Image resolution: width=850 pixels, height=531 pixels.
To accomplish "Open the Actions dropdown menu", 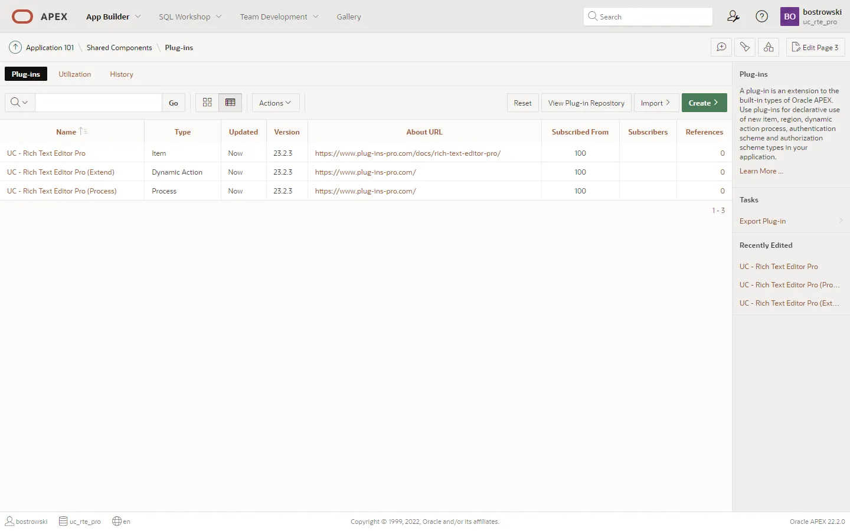I will (x=275, y=103).
